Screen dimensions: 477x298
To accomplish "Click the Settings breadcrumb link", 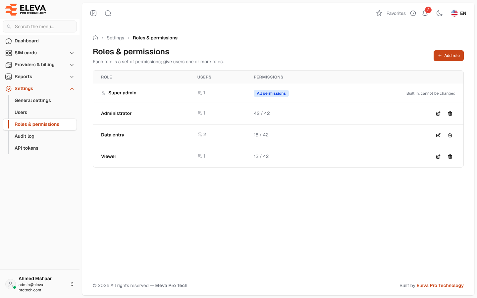I will (x=115, y=38).
